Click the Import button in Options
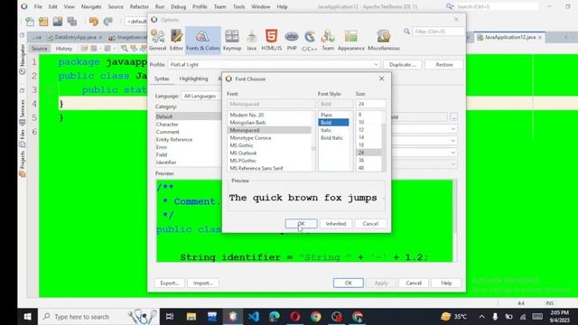 click(x=202, y=283)
